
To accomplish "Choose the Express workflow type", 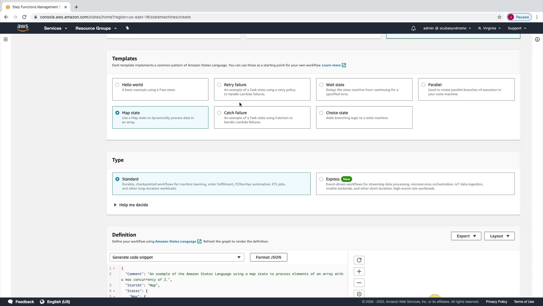I will click(321, 179).
